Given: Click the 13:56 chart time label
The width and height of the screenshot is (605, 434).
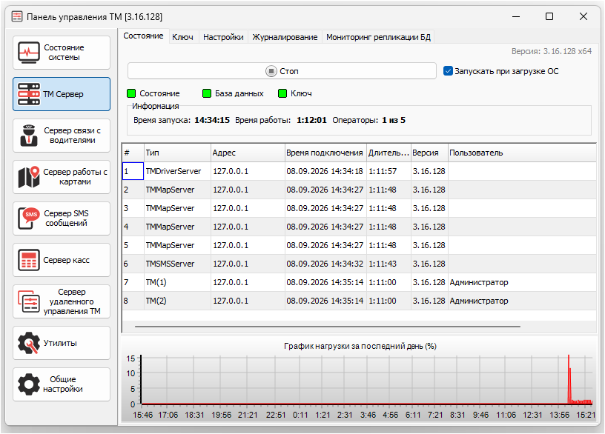Looking at the screenshot, I should (560, 415).
